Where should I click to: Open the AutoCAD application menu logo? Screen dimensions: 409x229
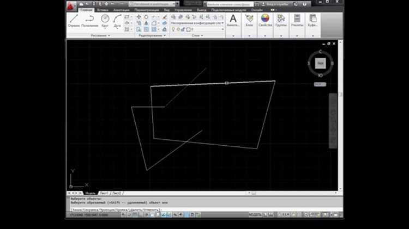[x=71, y=6]
